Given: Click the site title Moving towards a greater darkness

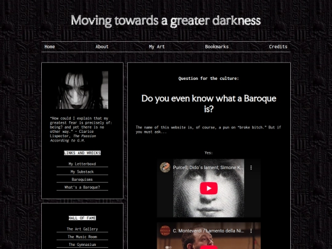Looking at the screenshot, I should pos(166,21).
